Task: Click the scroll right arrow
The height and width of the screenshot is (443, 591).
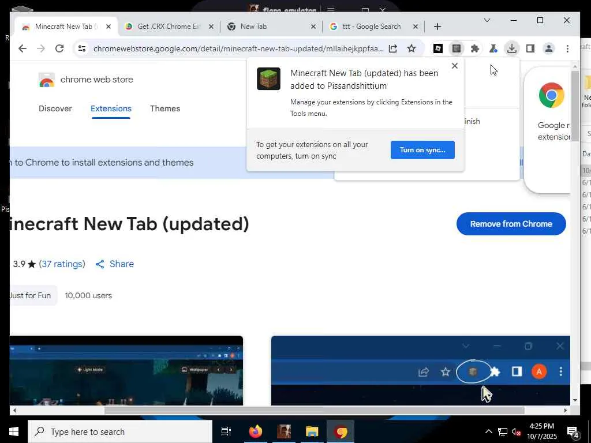Action: point(566,410)
